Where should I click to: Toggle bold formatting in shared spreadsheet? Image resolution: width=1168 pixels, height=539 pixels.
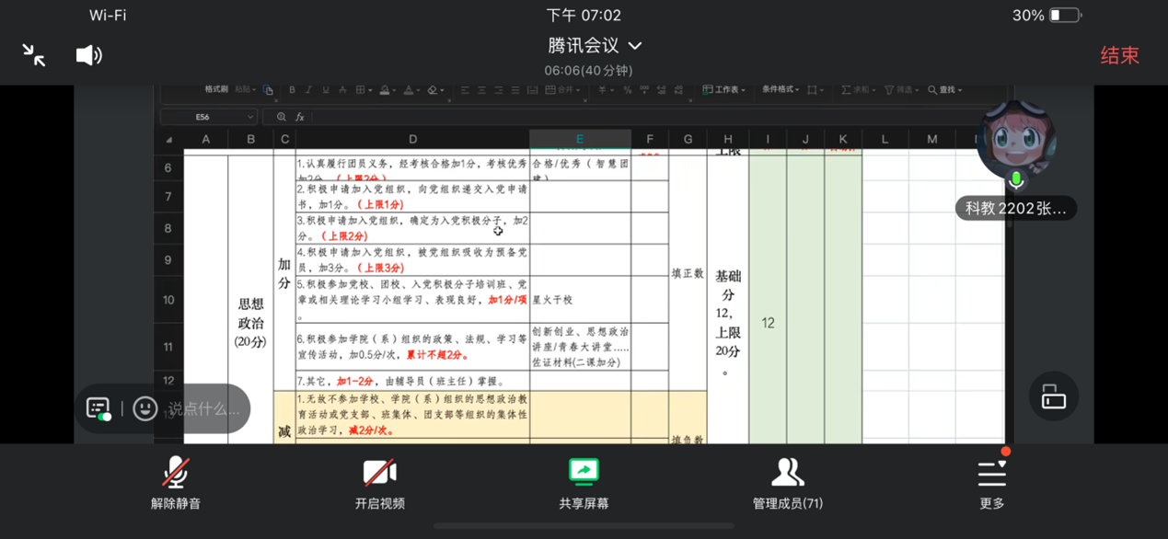(x=292, y=90)
